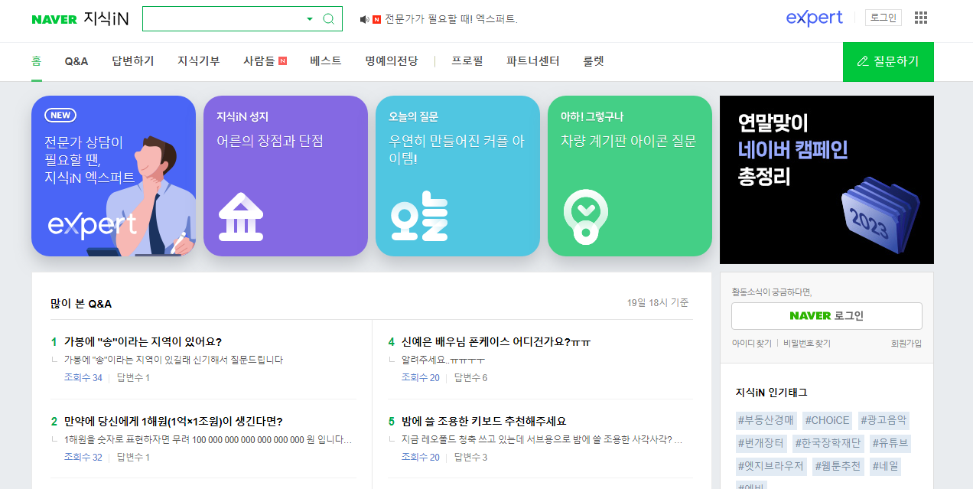973x489 pixels.
Task: Open the 파트너센터 menu item
Action: (x=533, y=61)
